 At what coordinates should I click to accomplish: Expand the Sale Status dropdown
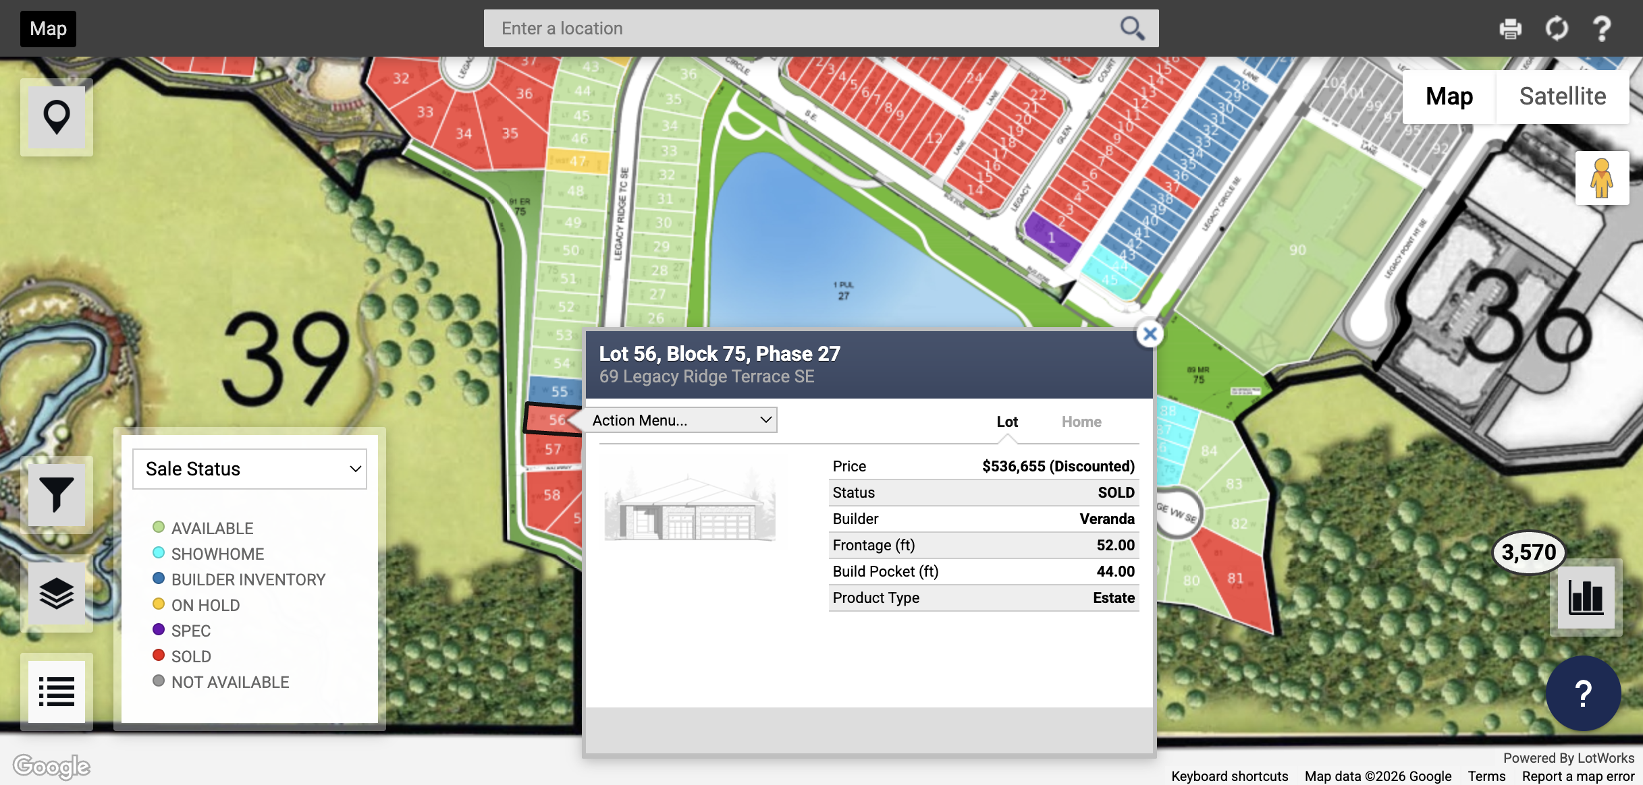pyautogui.click(x=250, y=469)
